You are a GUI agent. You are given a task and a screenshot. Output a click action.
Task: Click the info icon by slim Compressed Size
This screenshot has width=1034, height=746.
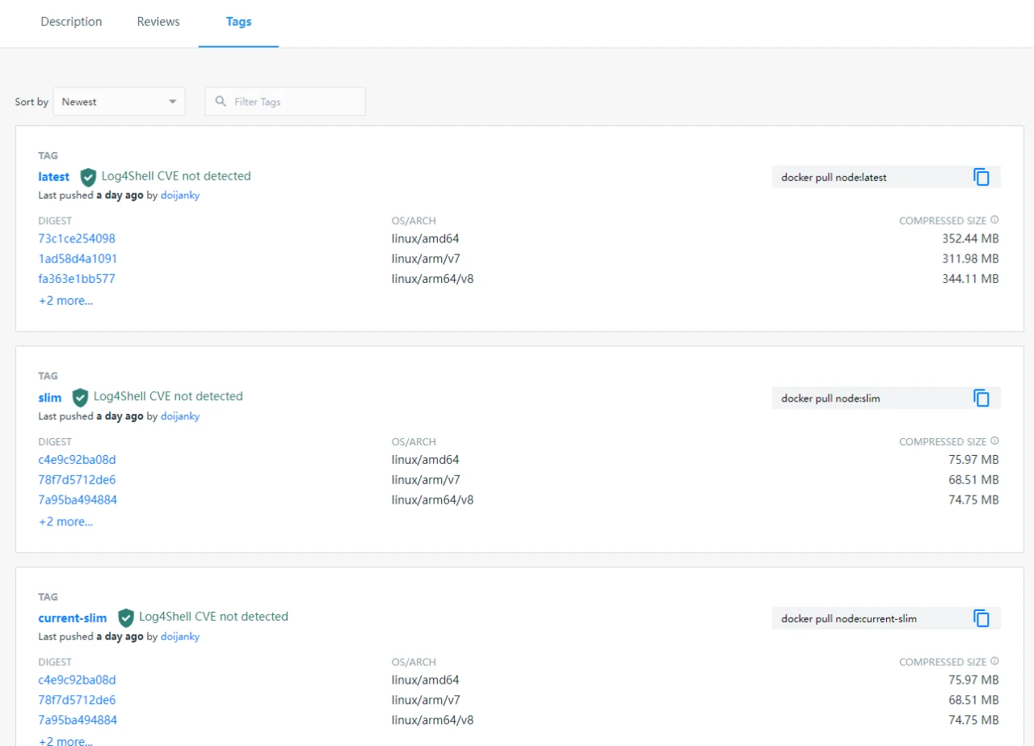tap(994, 440)
